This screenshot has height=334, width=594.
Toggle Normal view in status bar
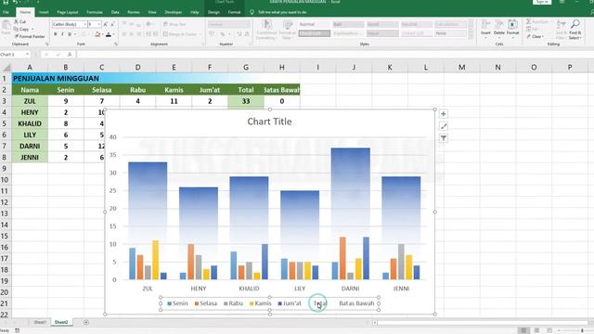[x=523, y=330]
